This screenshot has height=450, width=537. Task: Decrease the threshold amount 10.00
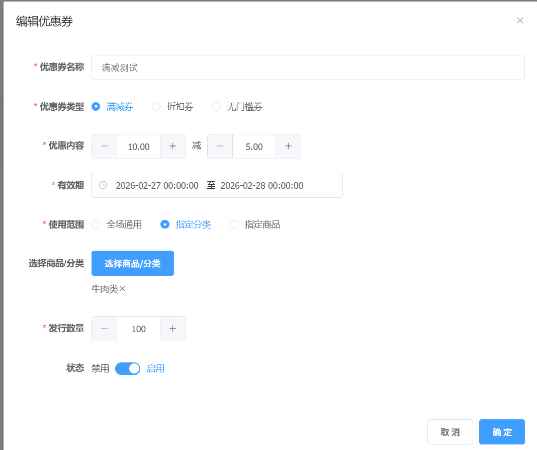pos(105,146)
